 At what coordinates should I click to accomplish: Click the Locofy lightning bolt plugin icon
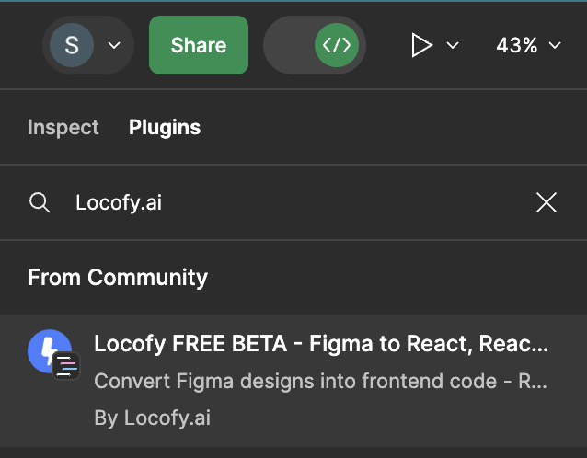point(49,351)
